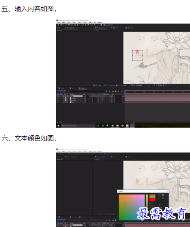
Task: Select the Brush tool in step five's toolbar
Action: pos(83,25)
